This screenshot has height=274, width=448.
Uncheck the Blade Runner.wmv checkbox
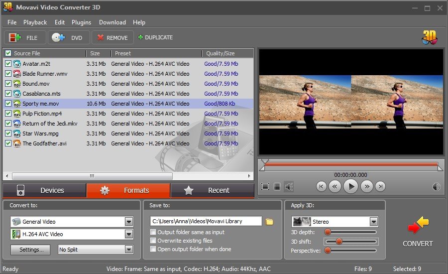8,74
